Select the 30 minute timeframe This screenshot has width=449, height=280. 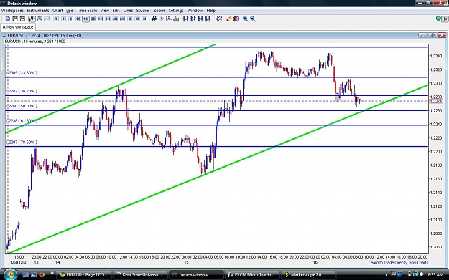(93, 19)
